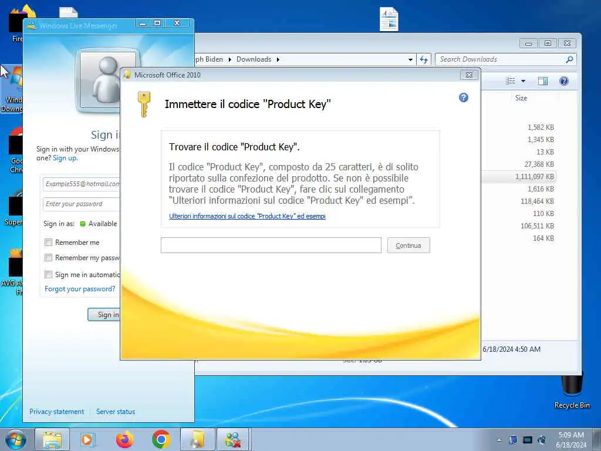Expand the arrow after Biden breadcrumb

click(229, 59)
